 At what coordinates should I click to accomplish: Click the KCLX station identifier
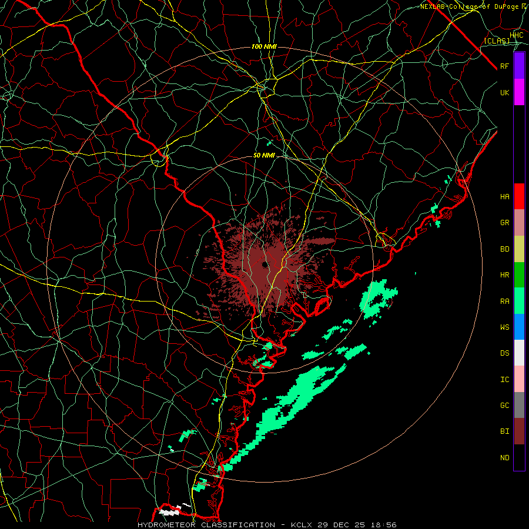click(302, 525)
